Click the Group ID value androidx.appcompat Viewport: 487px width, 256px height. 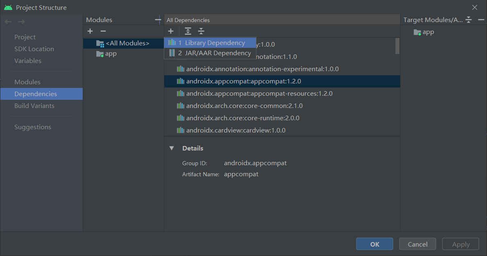coord(255,163)
